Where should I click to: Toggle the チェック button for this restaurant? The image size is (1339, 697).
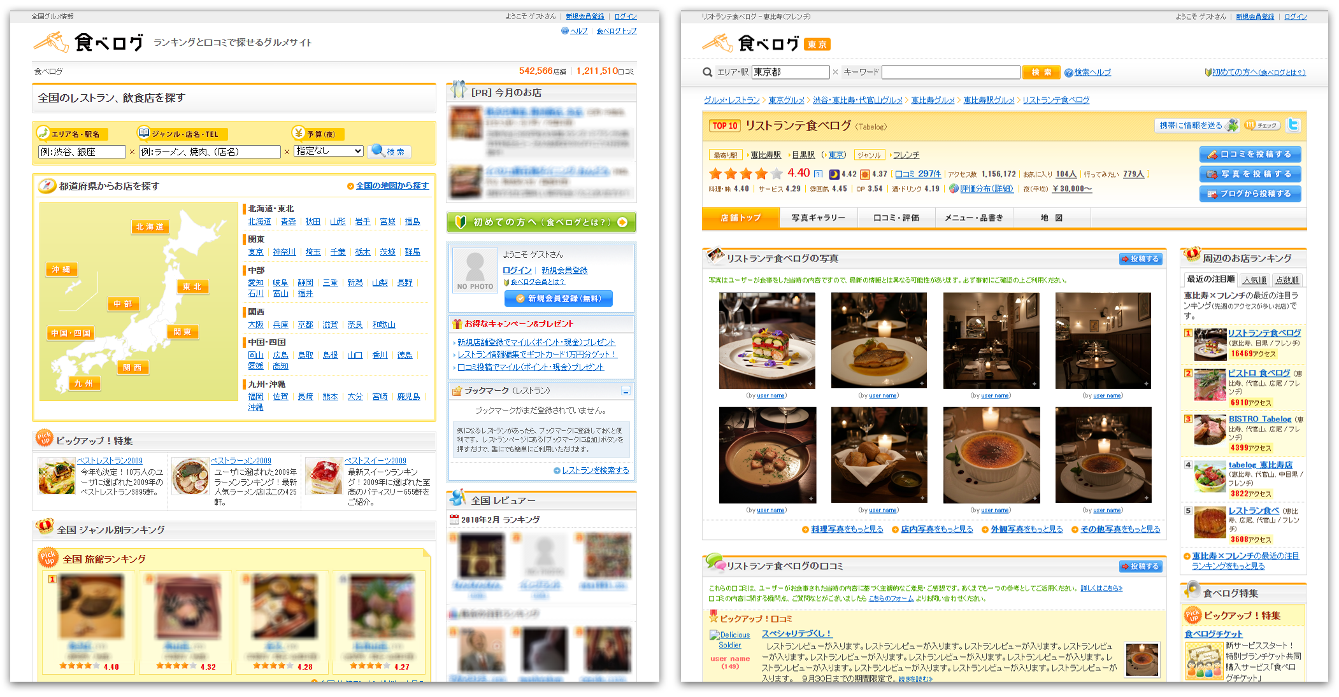click(x=1260, y=125)
